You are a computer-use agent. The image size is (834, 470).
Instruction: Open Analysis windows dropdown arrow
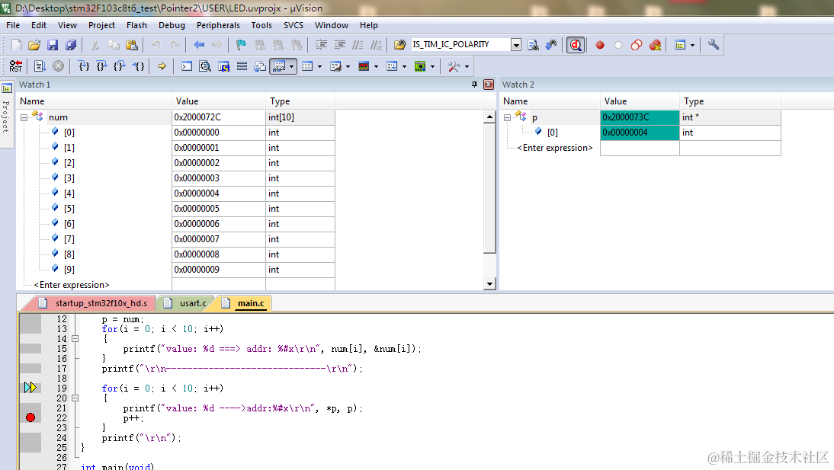pyautogui.click(x=376, y=66)
